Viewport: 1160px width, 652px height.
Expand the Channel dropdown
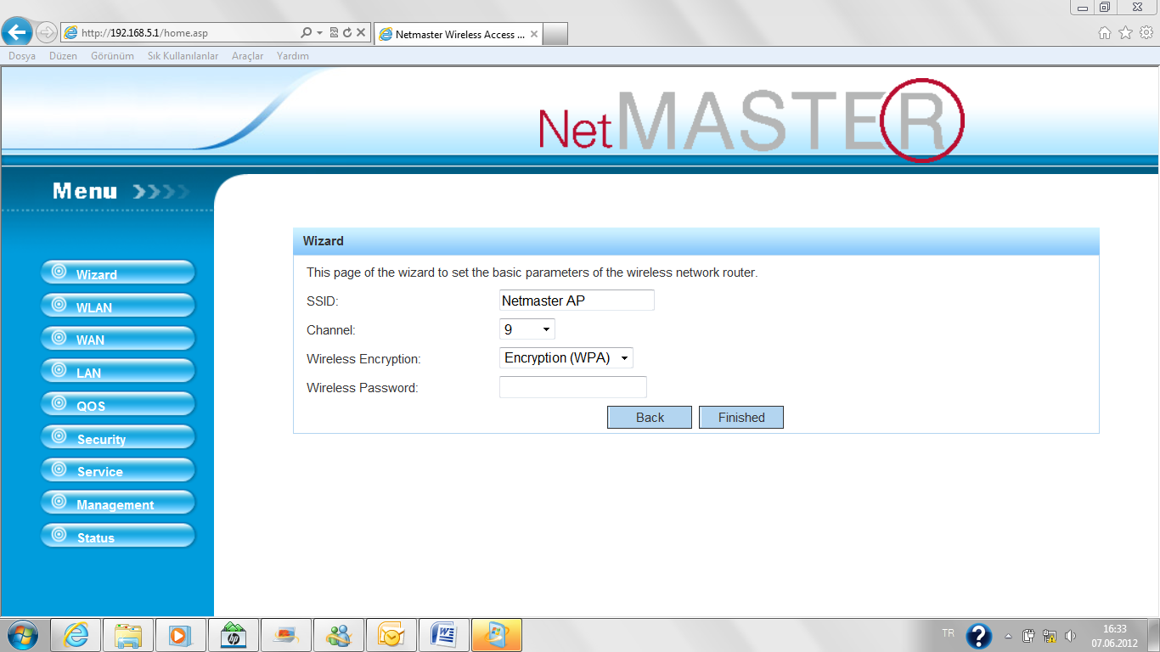[x=527, y=329]
